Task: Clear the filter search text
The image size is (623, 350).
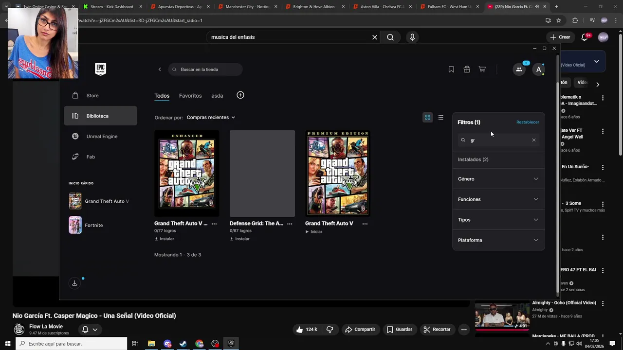Action: 533,140
